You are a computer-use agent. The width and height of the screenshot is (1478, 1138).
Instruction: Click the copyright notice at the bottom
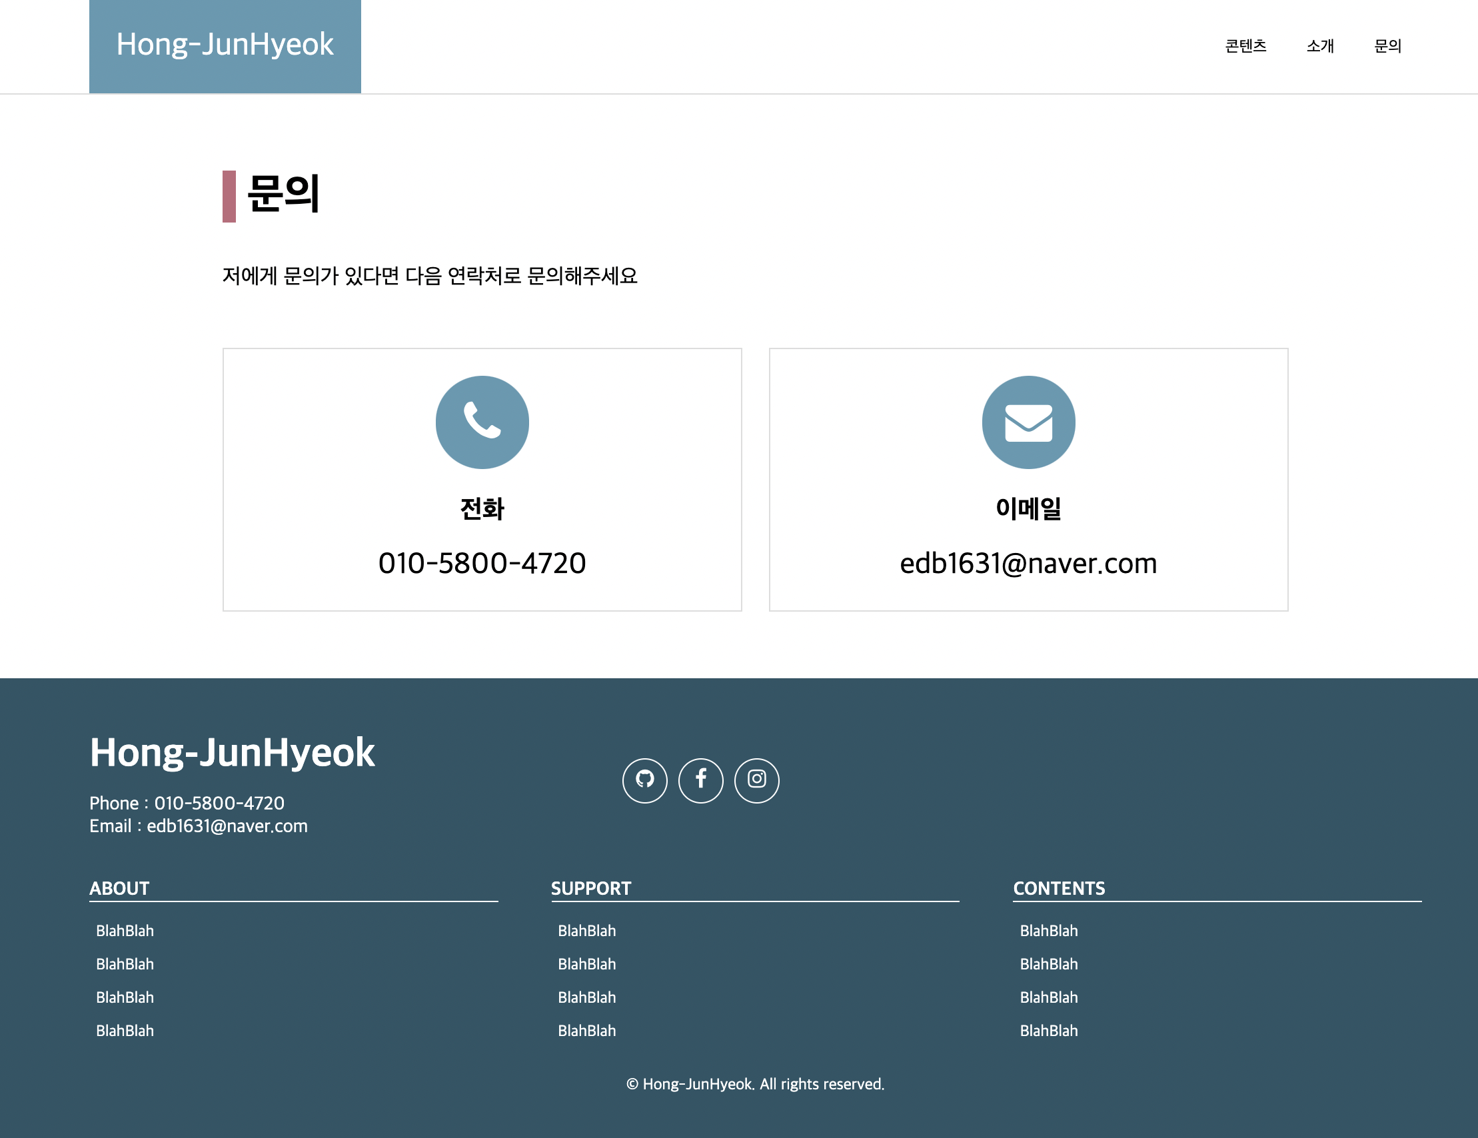point(755,1085)
